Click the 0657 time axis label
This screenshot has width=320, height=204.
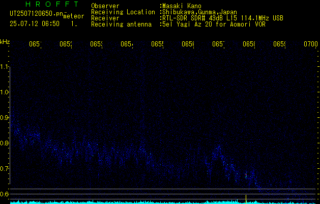[218, 44]
